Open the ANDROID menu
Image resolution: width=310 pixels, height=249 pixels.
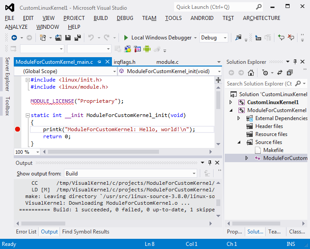point(202,18)
